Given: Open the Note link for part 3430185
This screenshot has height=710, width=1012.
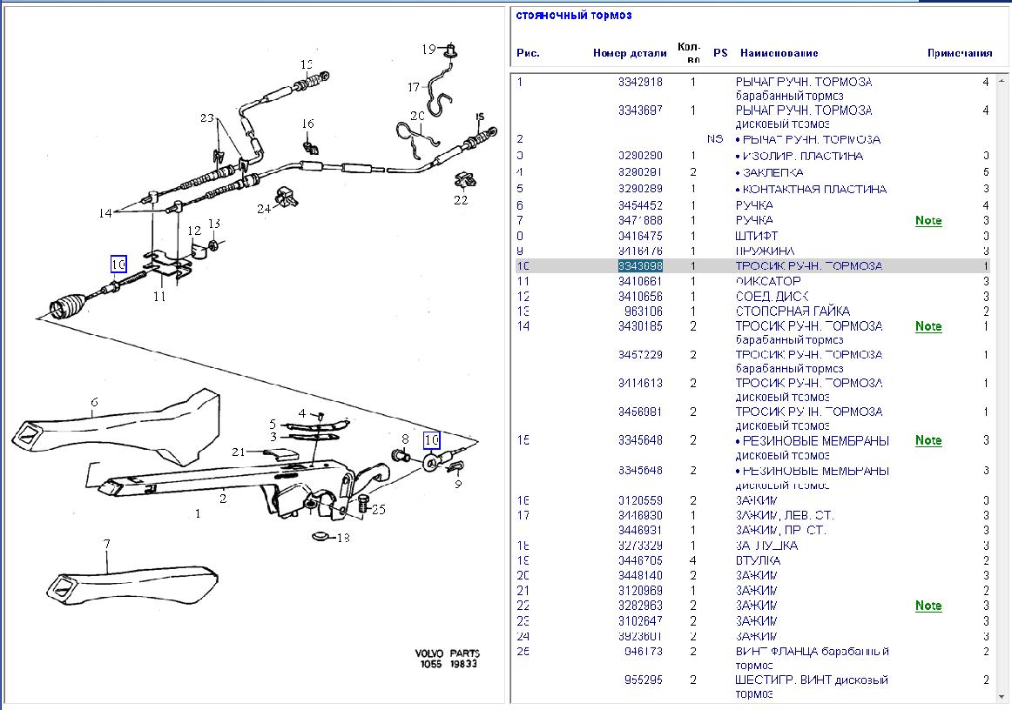Looking at the screenshot, I should [x=928, y=326].
